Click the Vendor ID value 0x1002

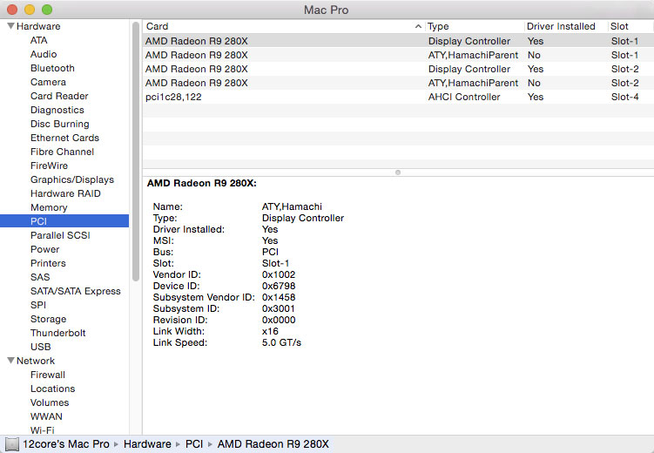pyautogui.click(x=279, y=275)
